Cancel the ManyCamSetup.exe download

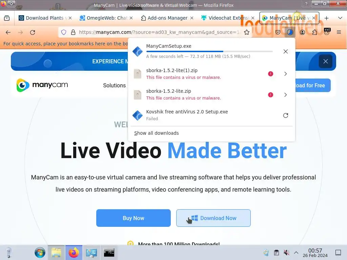point(285,51)
